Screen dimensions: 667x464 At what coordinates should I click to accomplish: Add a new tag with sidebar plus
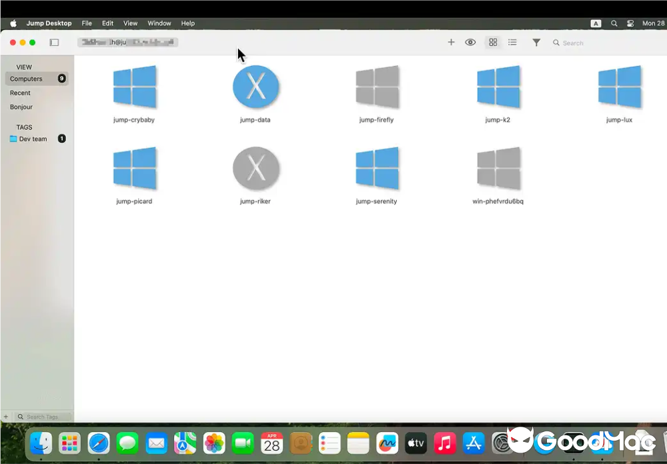(6, 417)
